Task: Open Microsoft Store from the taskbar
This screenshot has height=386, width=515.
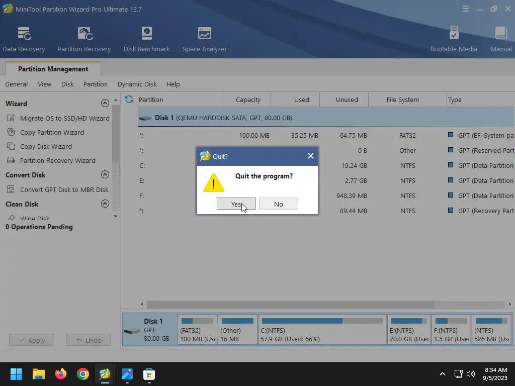Action: (149, 374)
